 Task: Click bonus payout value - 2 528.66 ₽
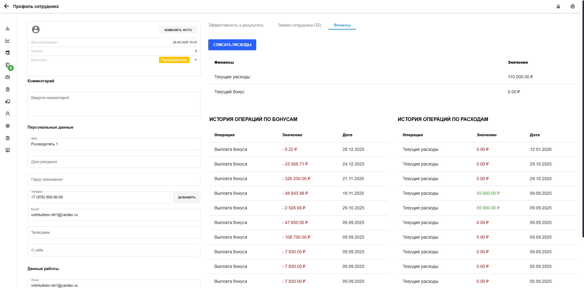(x=294, y=208)
